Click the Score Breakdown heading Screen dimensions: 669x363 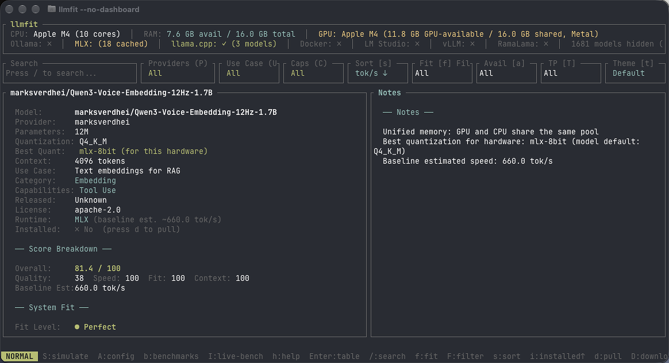click(x=63, y=249)
